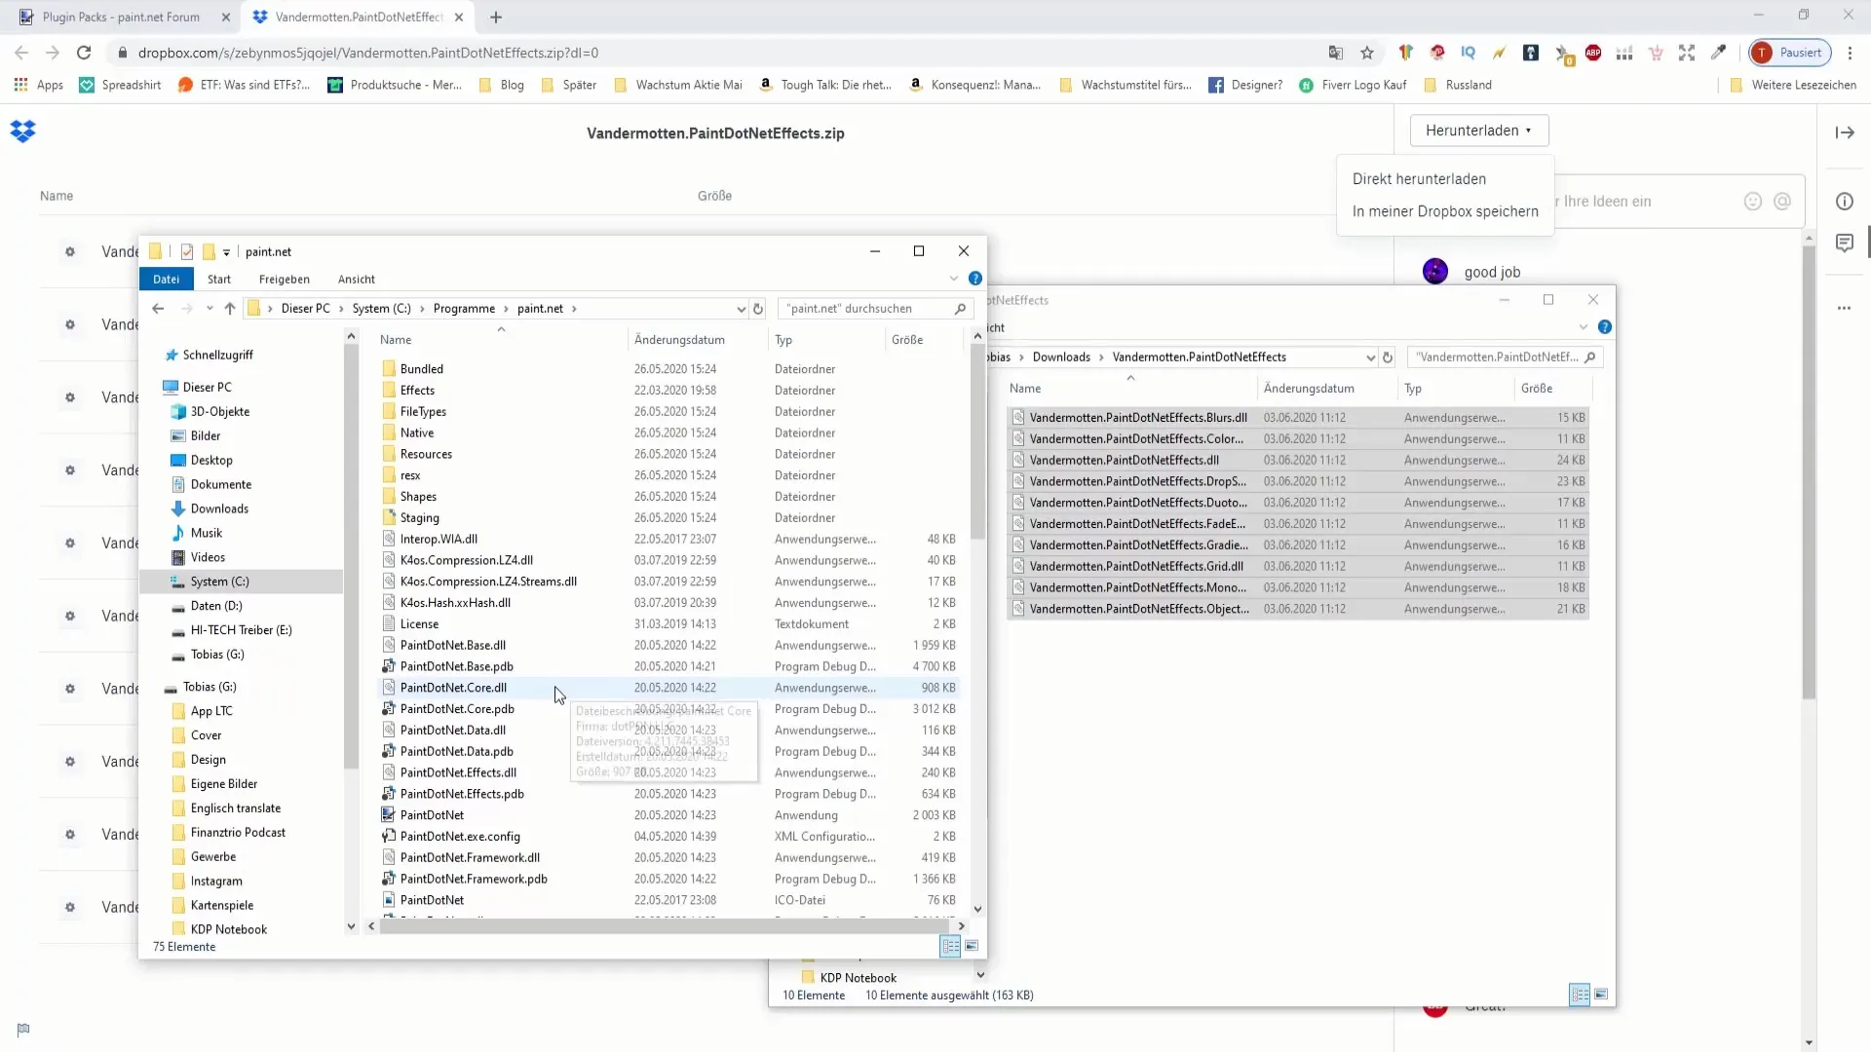Viewport: 1871px width, 1052px height.
Task: Open Weitere Lesezeichen folder
Action: click(x=1793, y=85)
